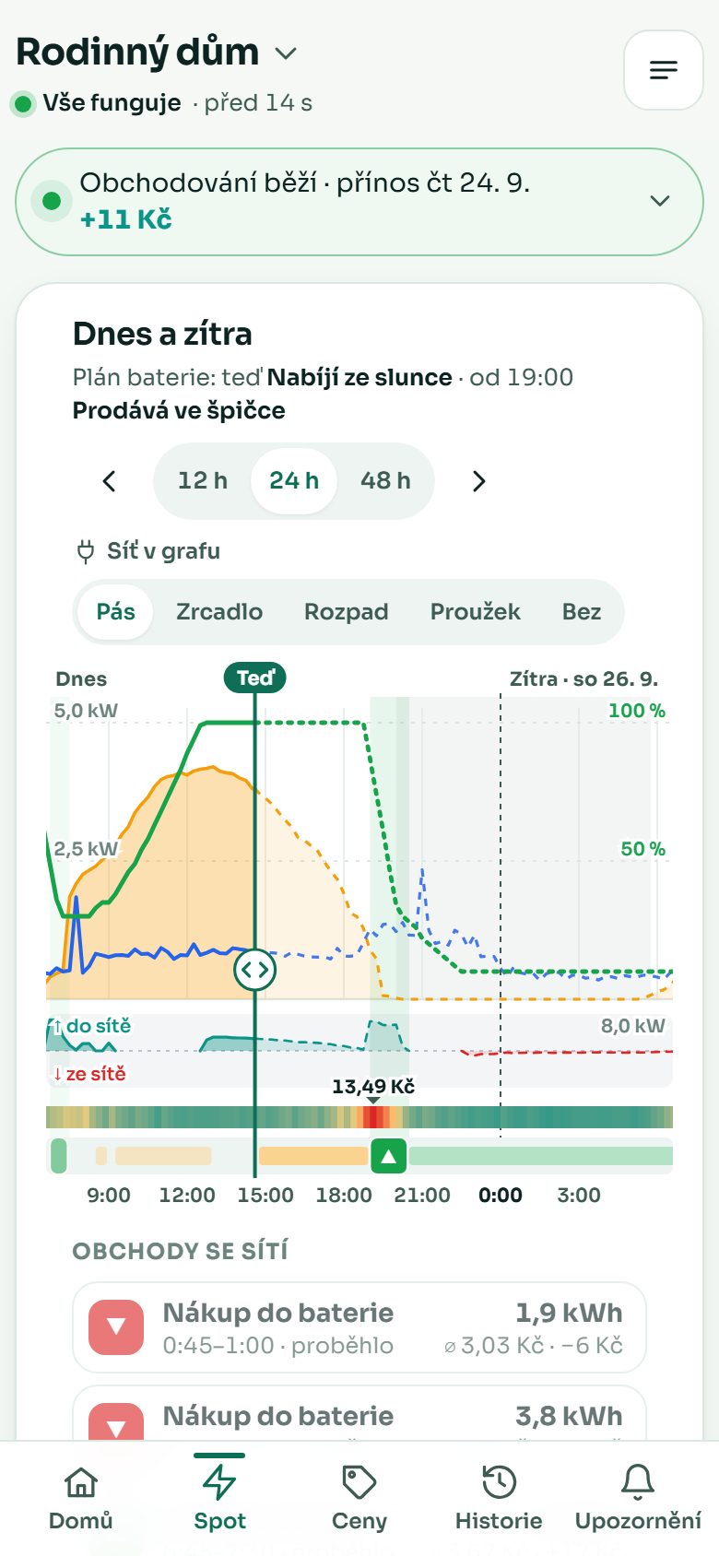The height and width of the screenshot is (1556, 719).
Task: Select the 24 h range
Action: pos(294,481)
